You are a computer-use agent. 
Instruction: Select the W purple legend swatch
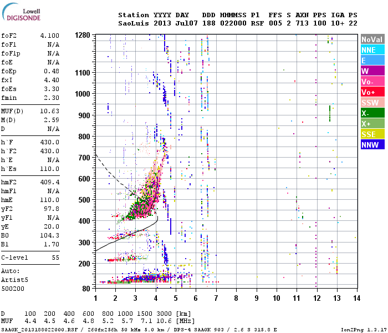click(x=372, y=71)
